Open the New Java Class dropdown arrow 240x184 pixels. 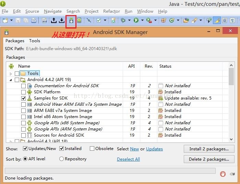(178, 20)
